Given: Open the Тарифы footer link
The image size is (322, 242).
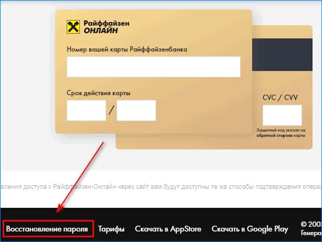Looking at the screenshot, I should coord(111,229).
